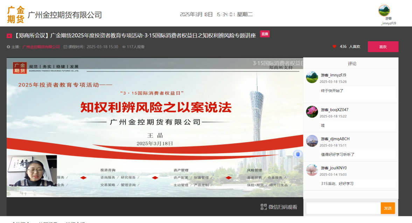Click the 课程时间: 2025-03-18 15:30 text
Screen dimensions: 412x223
coord(93,47)
